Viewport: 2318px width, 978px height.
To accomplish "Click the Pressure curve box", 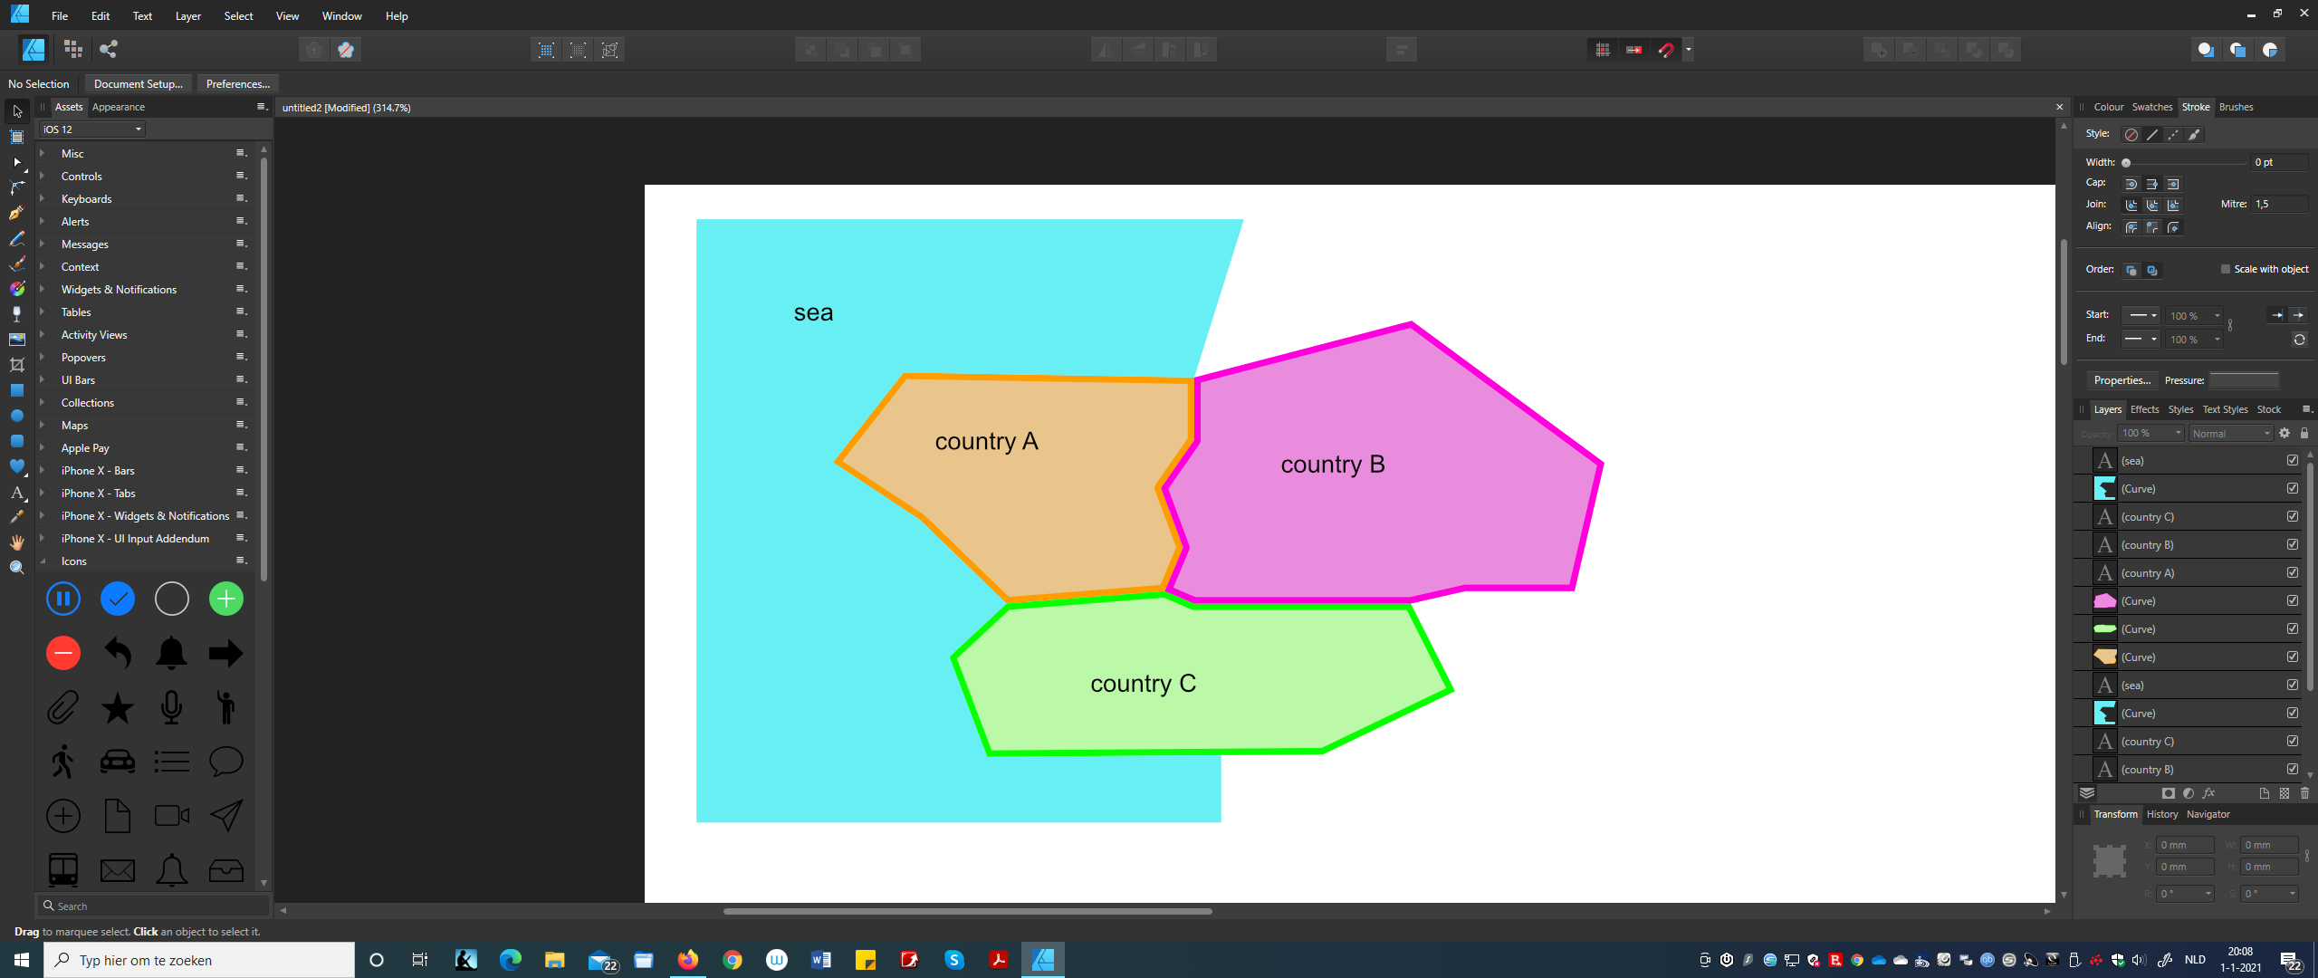I will click(2244, 380).
